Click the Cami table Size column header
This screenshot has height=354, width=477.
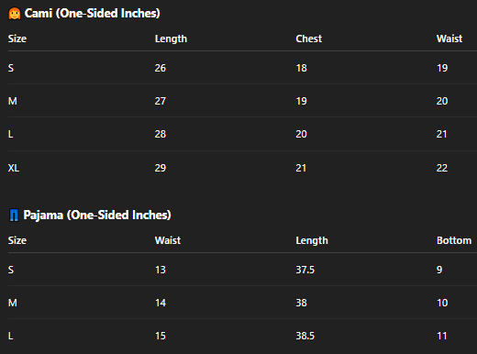click(17, 39)
